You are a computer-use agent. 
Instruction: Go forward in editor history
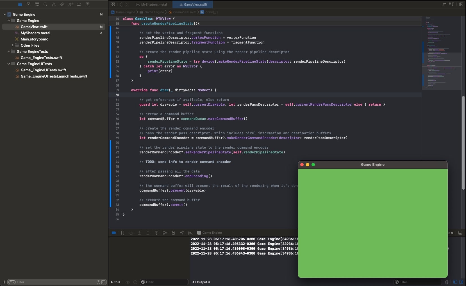126,4
